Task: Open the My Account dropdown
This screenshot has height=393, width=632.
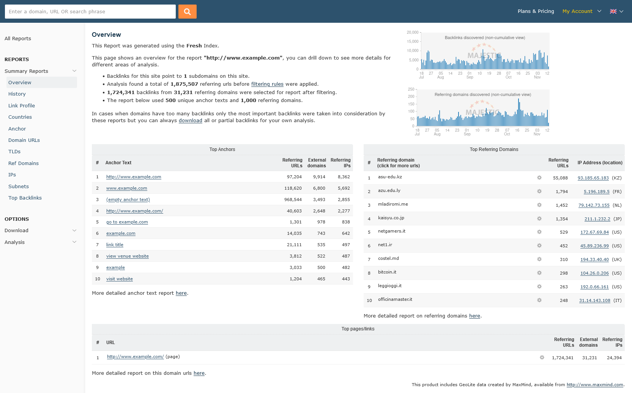Action: 582,11
